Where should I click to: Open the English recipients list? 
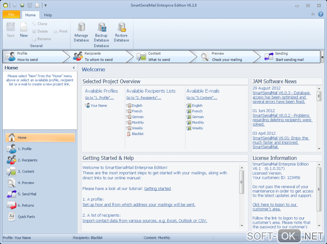pos(135,105)
